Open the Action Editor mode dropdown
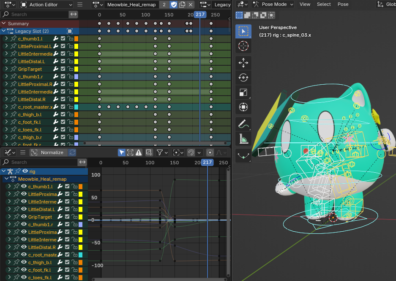The height and width of the screenshot is (281, 396). pyautogui.click(x=46, y=5)
